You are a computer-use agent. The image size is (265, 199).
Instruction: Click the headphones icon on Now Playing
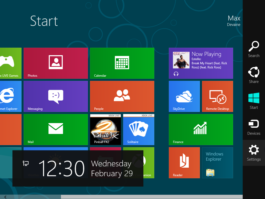coord(176,74)
